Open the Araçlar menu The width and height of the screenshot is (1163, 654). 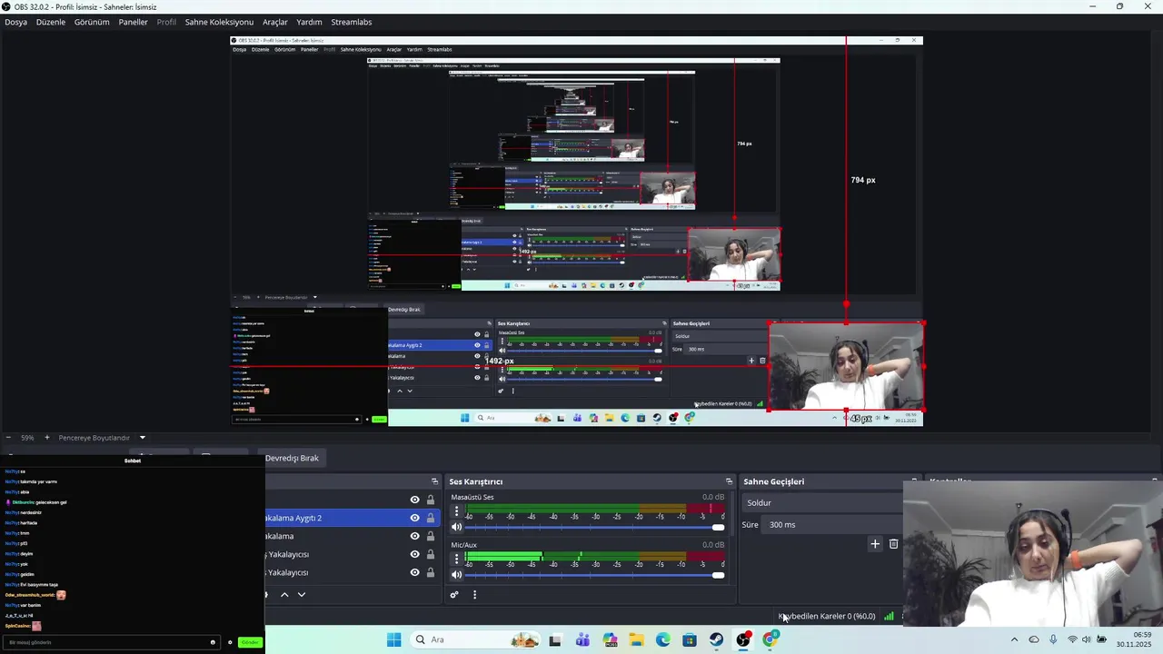click(x=275, y=22)
